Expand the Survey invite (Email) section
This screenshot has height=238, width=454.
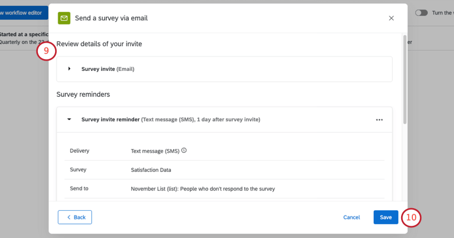69,69
